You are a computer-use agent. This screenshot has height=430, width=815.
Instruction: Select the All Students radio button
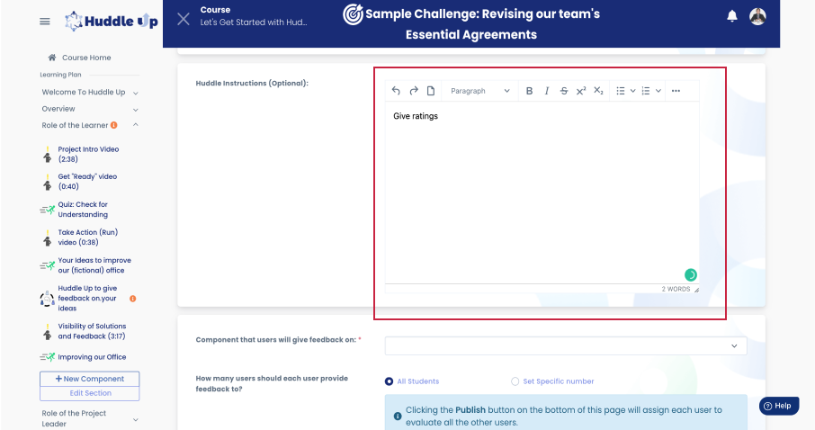coord(389,381)
